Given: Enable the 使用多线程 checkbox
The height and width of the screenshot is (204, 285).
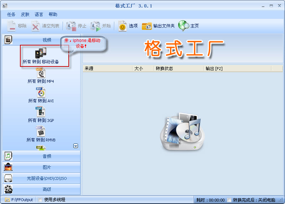Looking at the screenshot, I should click(x=40, y=200).
